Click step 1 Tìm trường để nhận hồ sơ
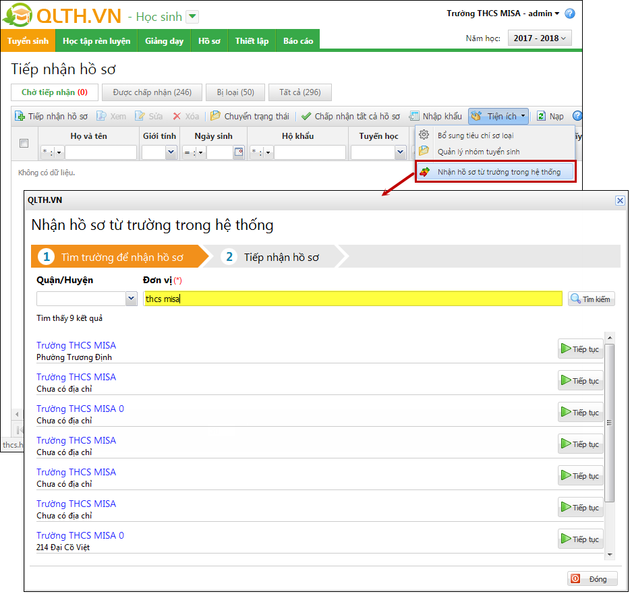Screen dimensions: 630x596 (x=119, y=257)
